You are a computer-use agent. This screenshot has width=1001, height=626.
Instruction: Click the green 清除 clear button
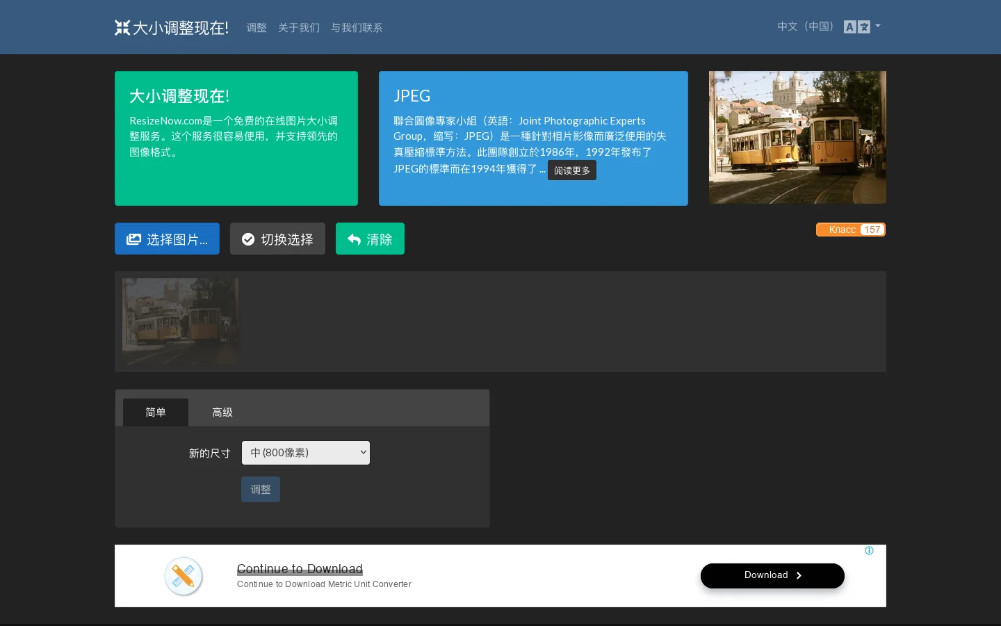tap(370, 239)
